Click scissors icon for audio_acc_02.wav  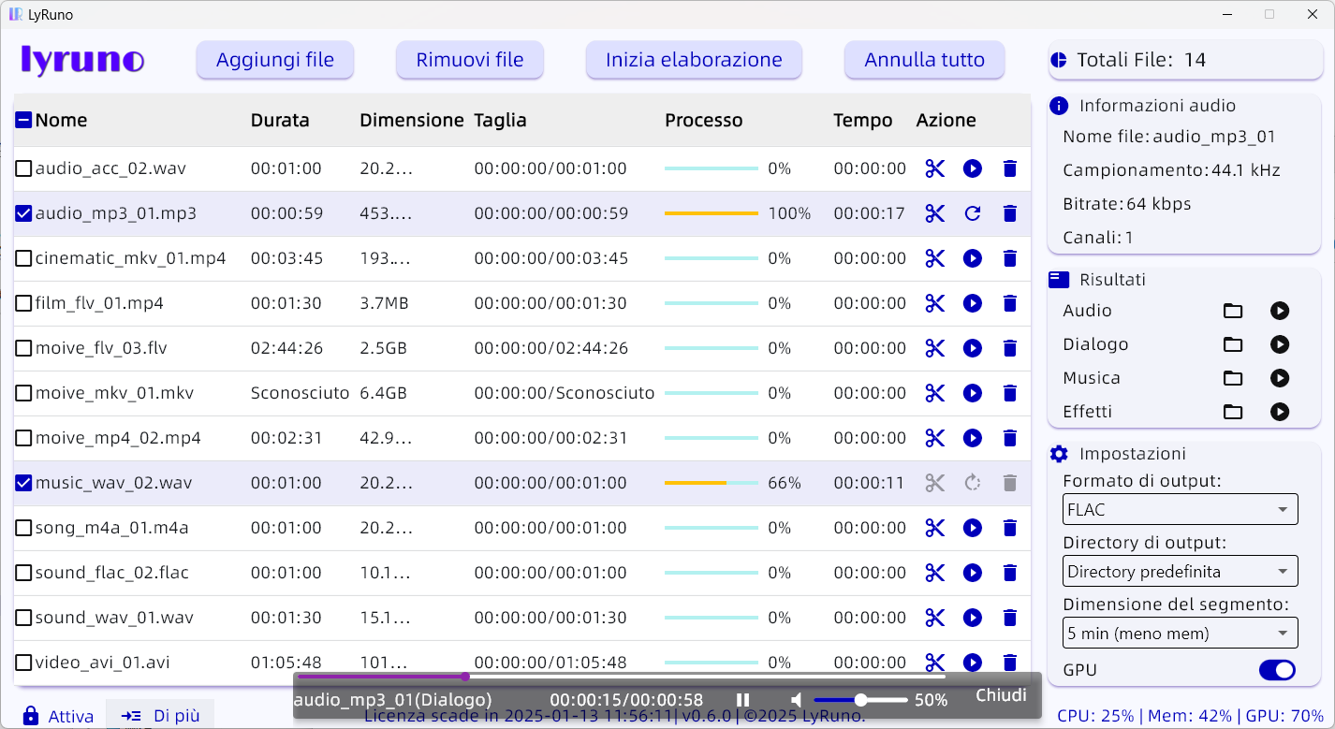(934, 168)
